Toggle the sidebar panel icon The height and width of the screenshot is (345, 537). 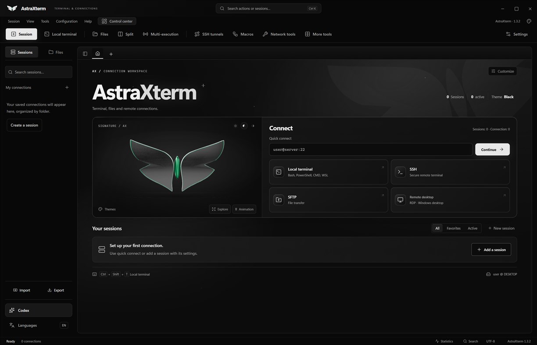click(85, 54)
